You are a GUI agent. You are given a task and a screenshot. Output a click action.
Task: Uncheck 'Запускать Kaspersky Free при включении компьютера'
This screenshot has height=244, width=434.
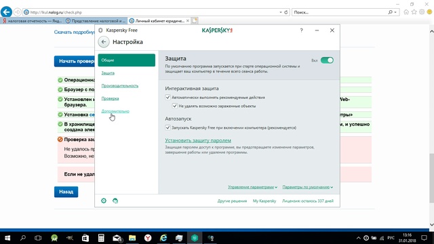point(167,127)
